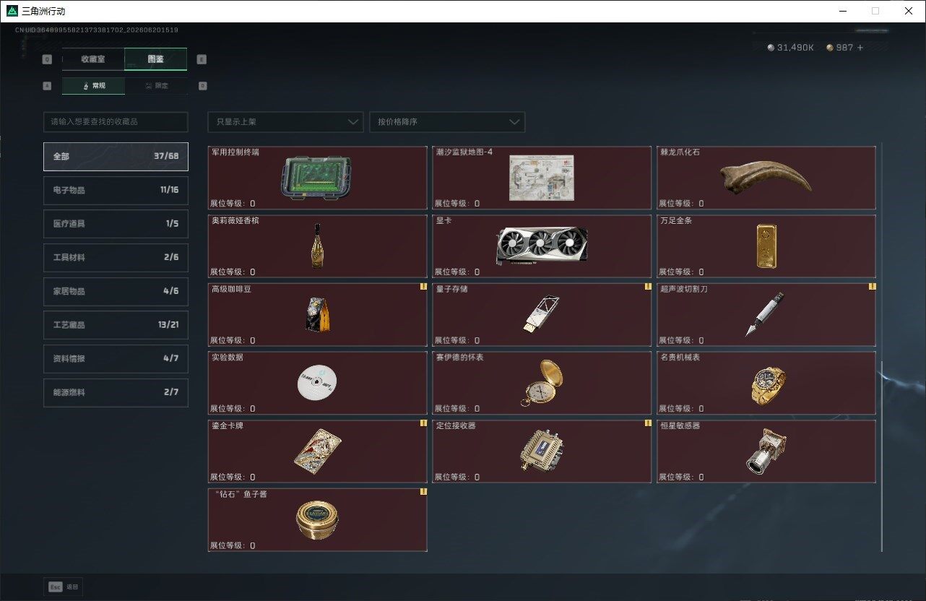This screenshot has width=926, height=601.
Task: Click the CN UID text at top
Action: coord(97,30)
